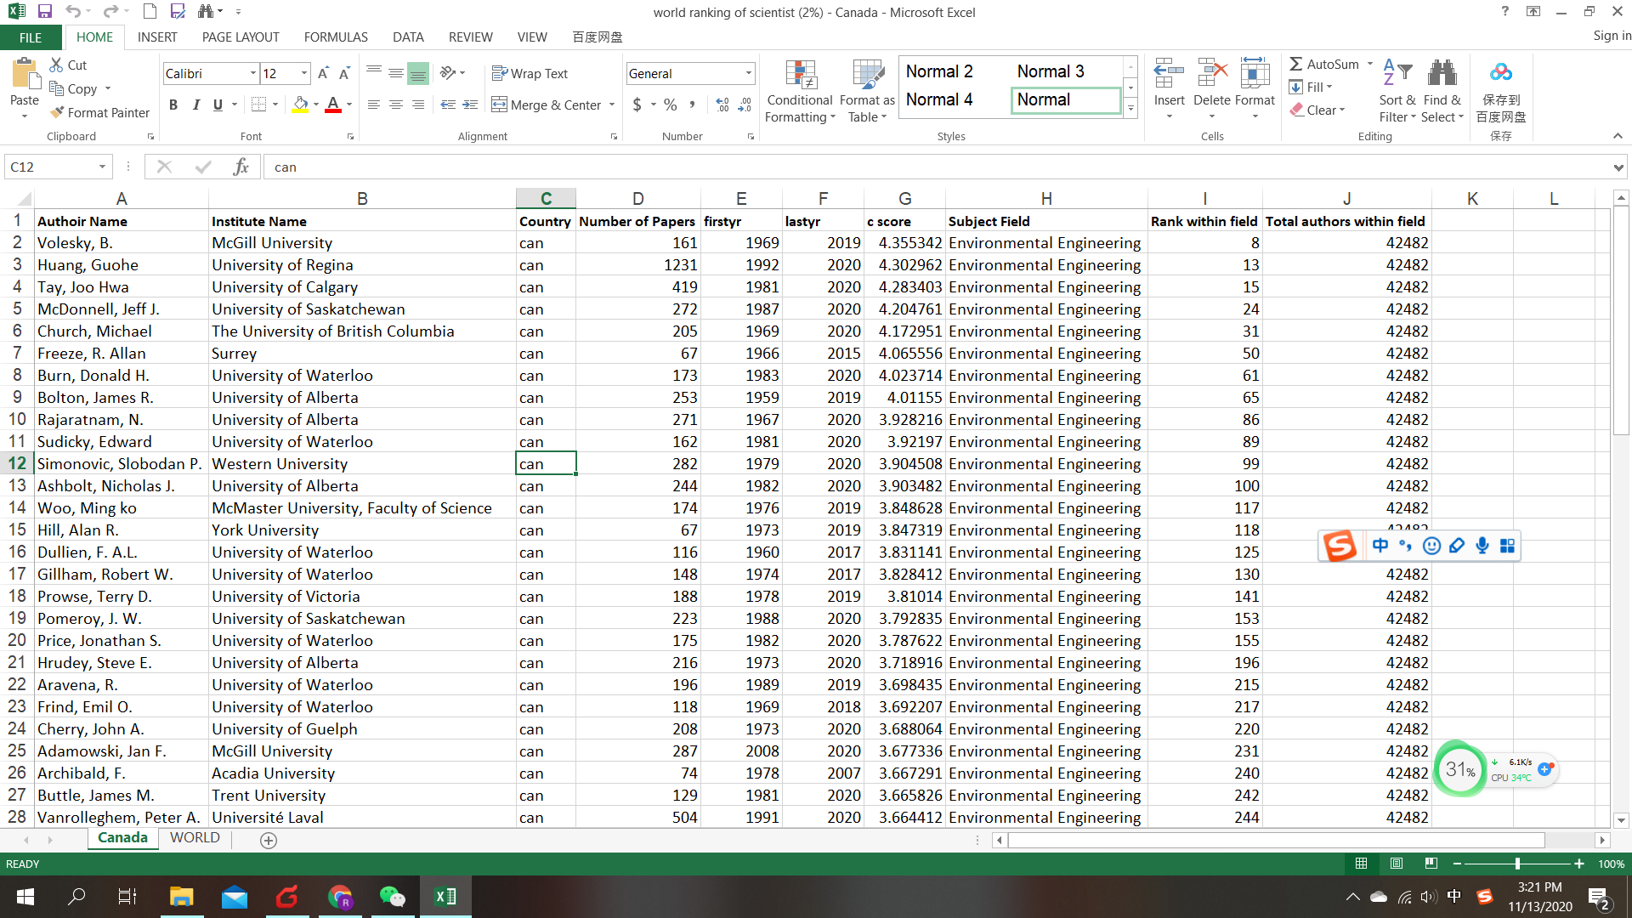Image resolution: width=1632 pixels, height=918 pixels.
Task: Click the Clear button in Editing
Action: pos(1318,110)
